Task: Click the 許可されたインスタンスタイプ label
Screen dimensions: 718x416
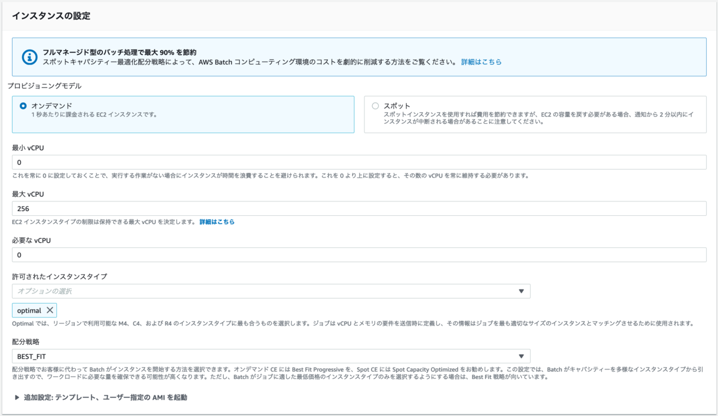Action: coord(59,276)
